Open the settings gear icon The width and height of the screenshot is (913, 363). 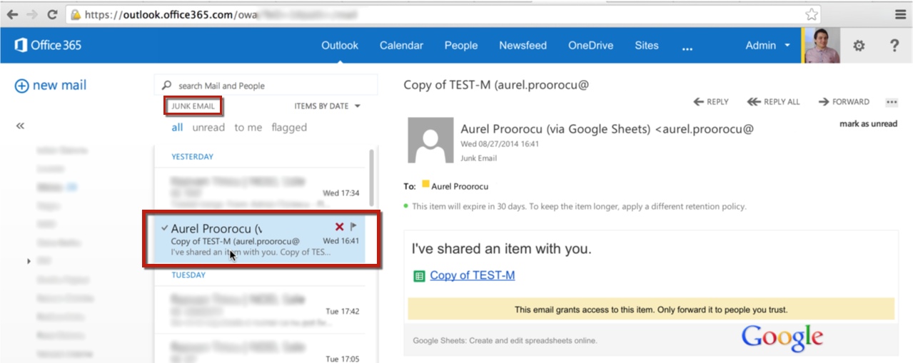point(859,46)
